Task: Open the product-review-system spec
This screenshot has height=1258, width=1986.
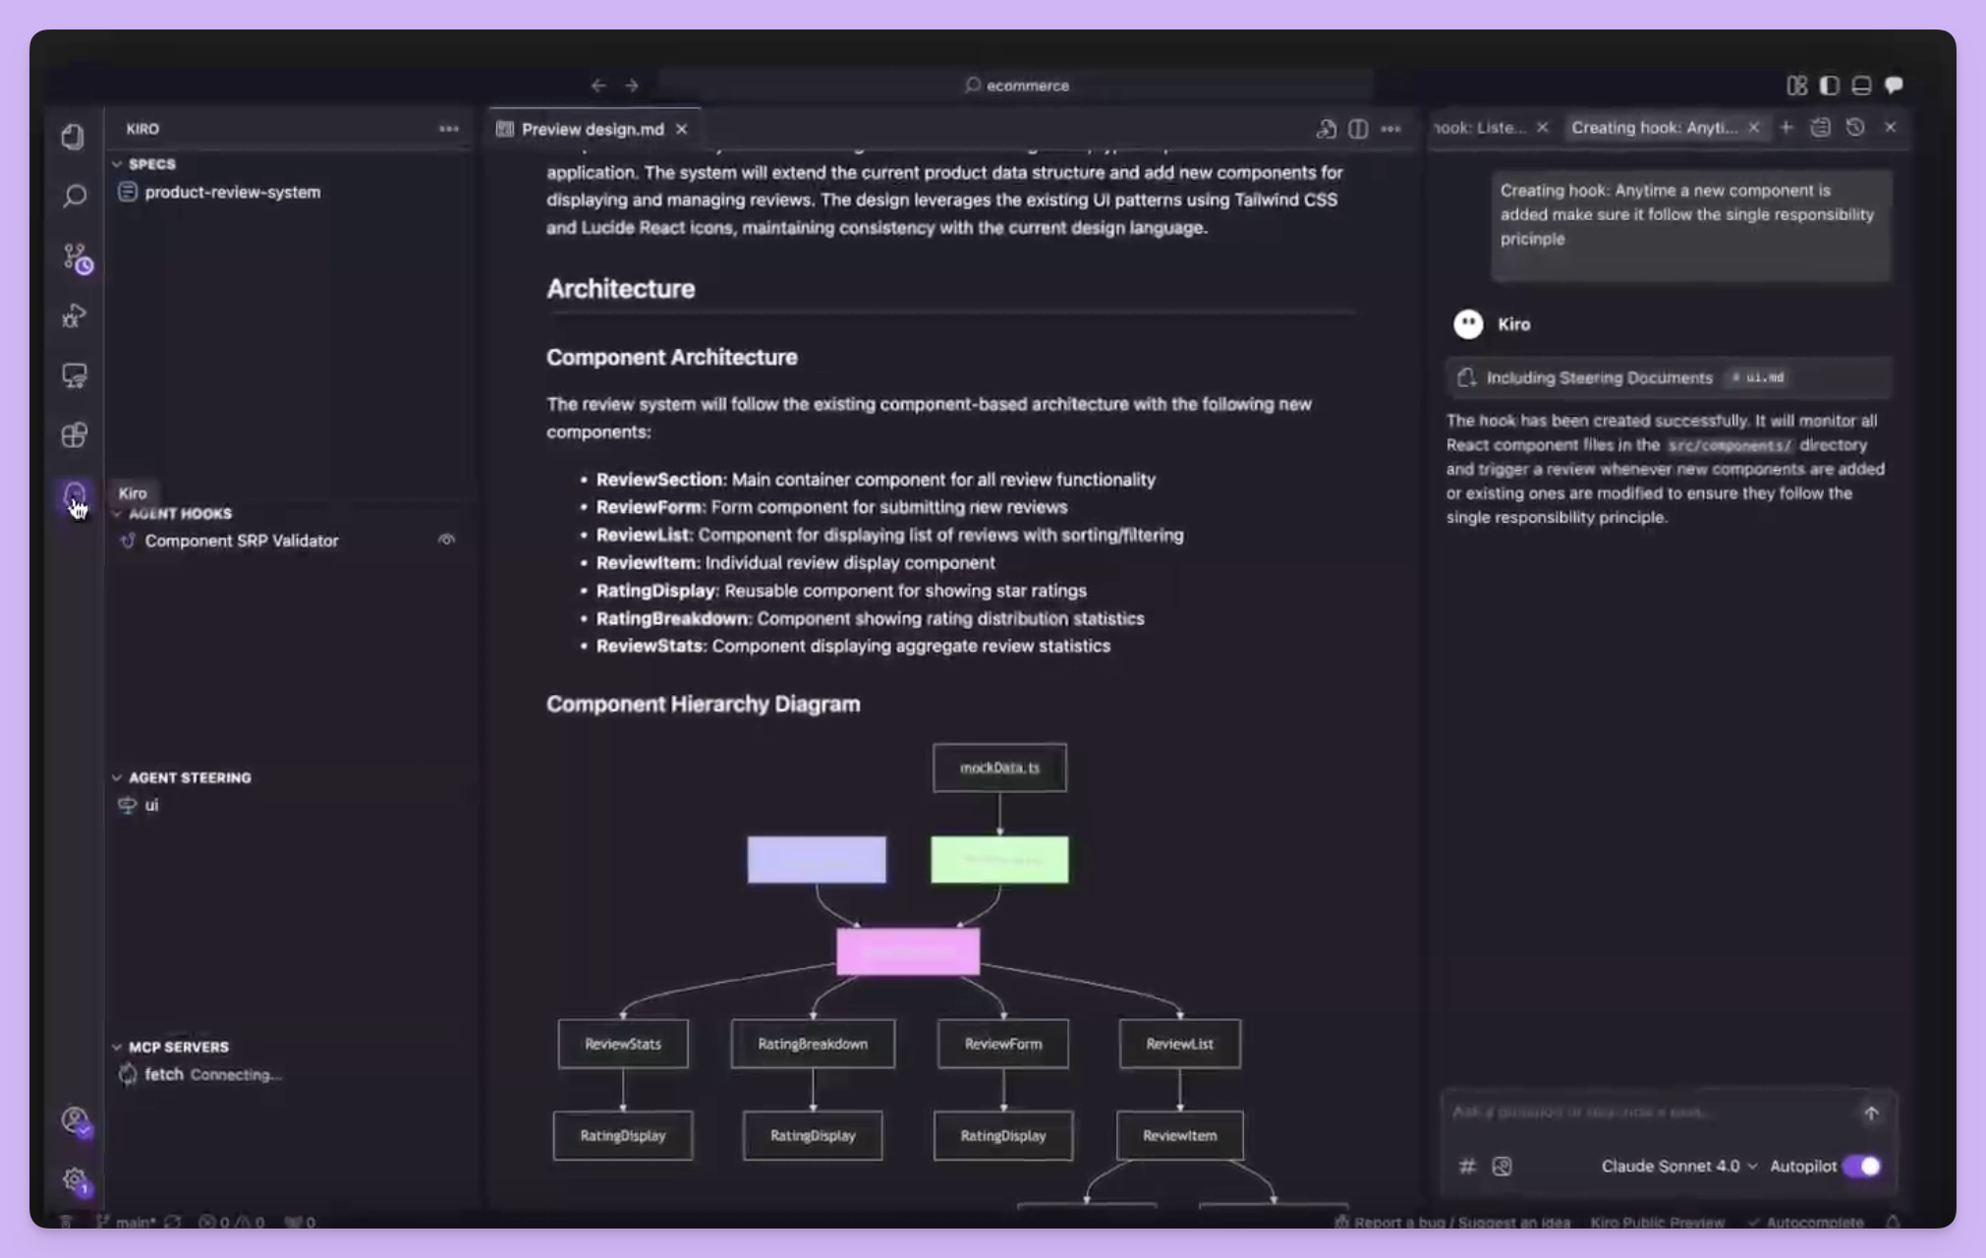Action: click(232, 192)
